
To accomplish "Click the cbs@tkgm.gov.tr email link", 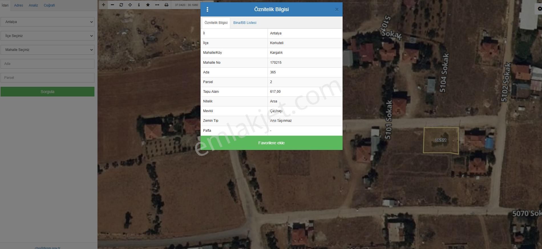I will coord(47,248).
